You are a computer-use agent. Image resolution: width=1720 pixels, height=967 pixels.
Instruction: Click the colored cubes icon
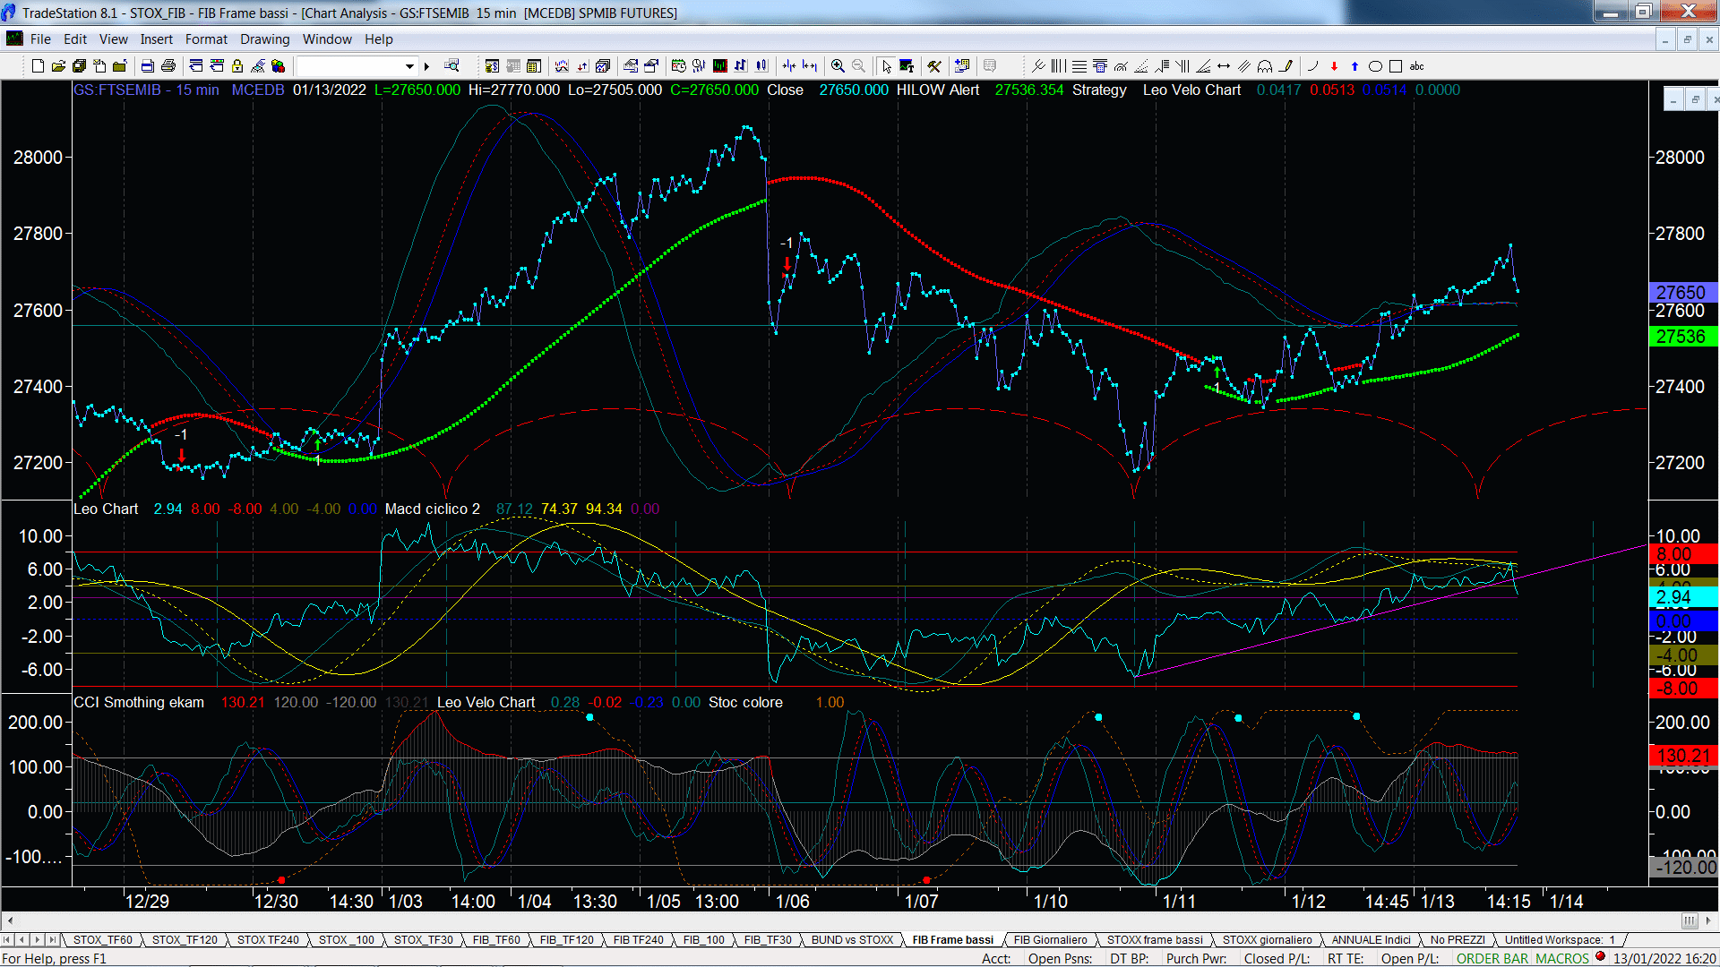[x=279, y=65]
